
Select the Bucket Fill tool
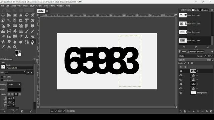(x=15, y=31)
